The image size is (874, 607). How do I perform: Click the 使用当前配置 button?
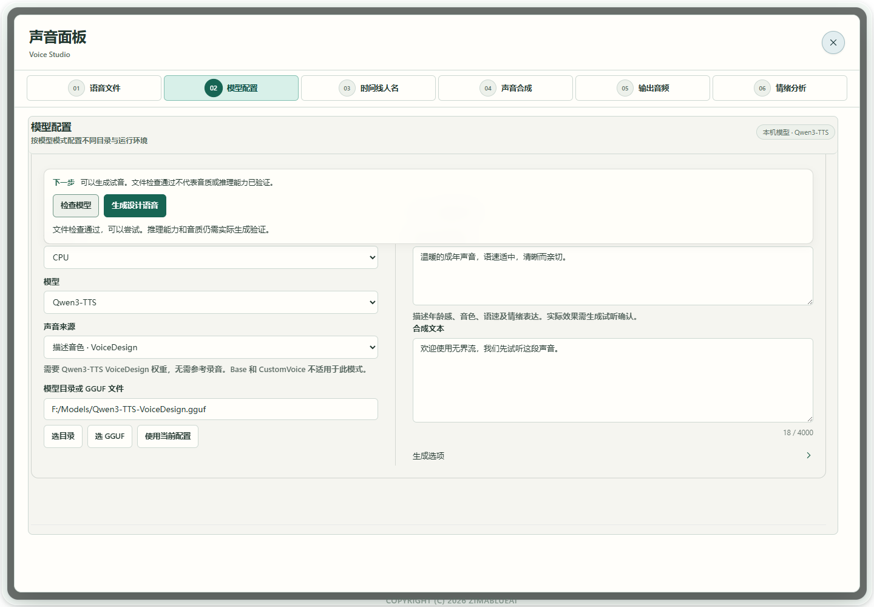[x=168, y=436]
